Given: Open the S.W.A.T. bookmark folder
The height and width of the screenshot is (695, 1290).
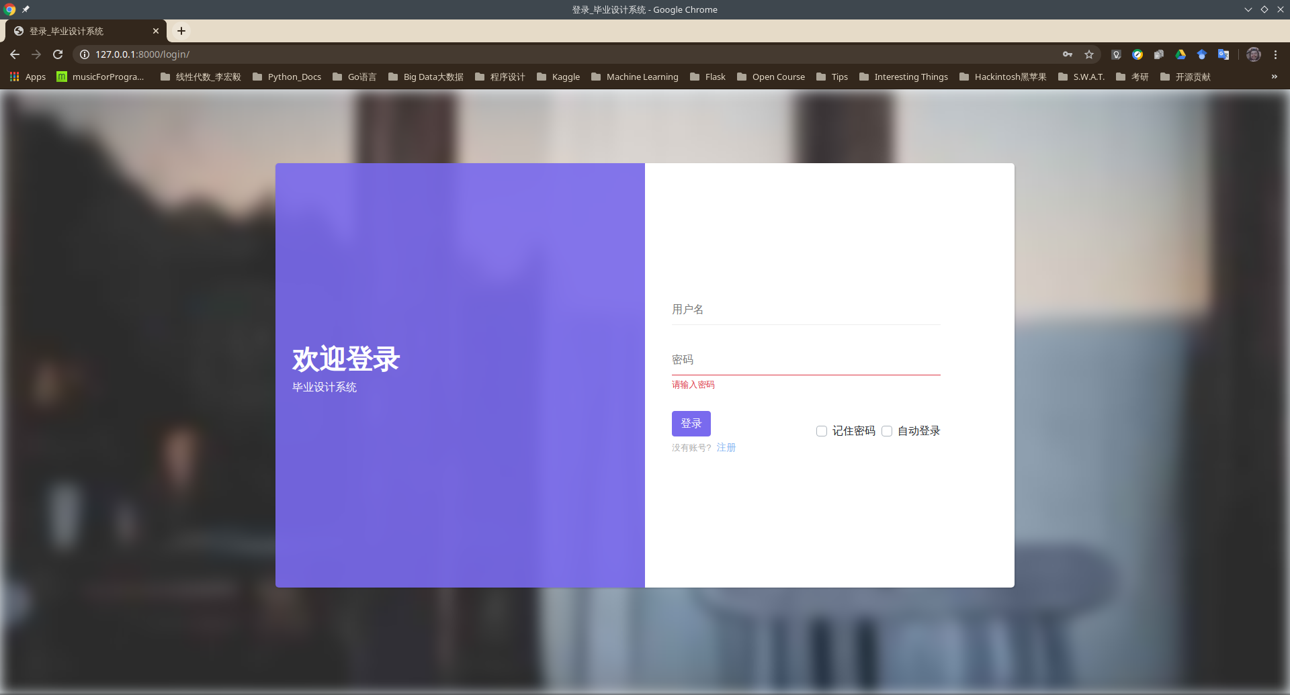Looking at the screenshot, I should click(1081, 77).
